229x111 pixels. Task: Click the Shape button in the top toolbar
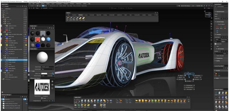point(39,6)
